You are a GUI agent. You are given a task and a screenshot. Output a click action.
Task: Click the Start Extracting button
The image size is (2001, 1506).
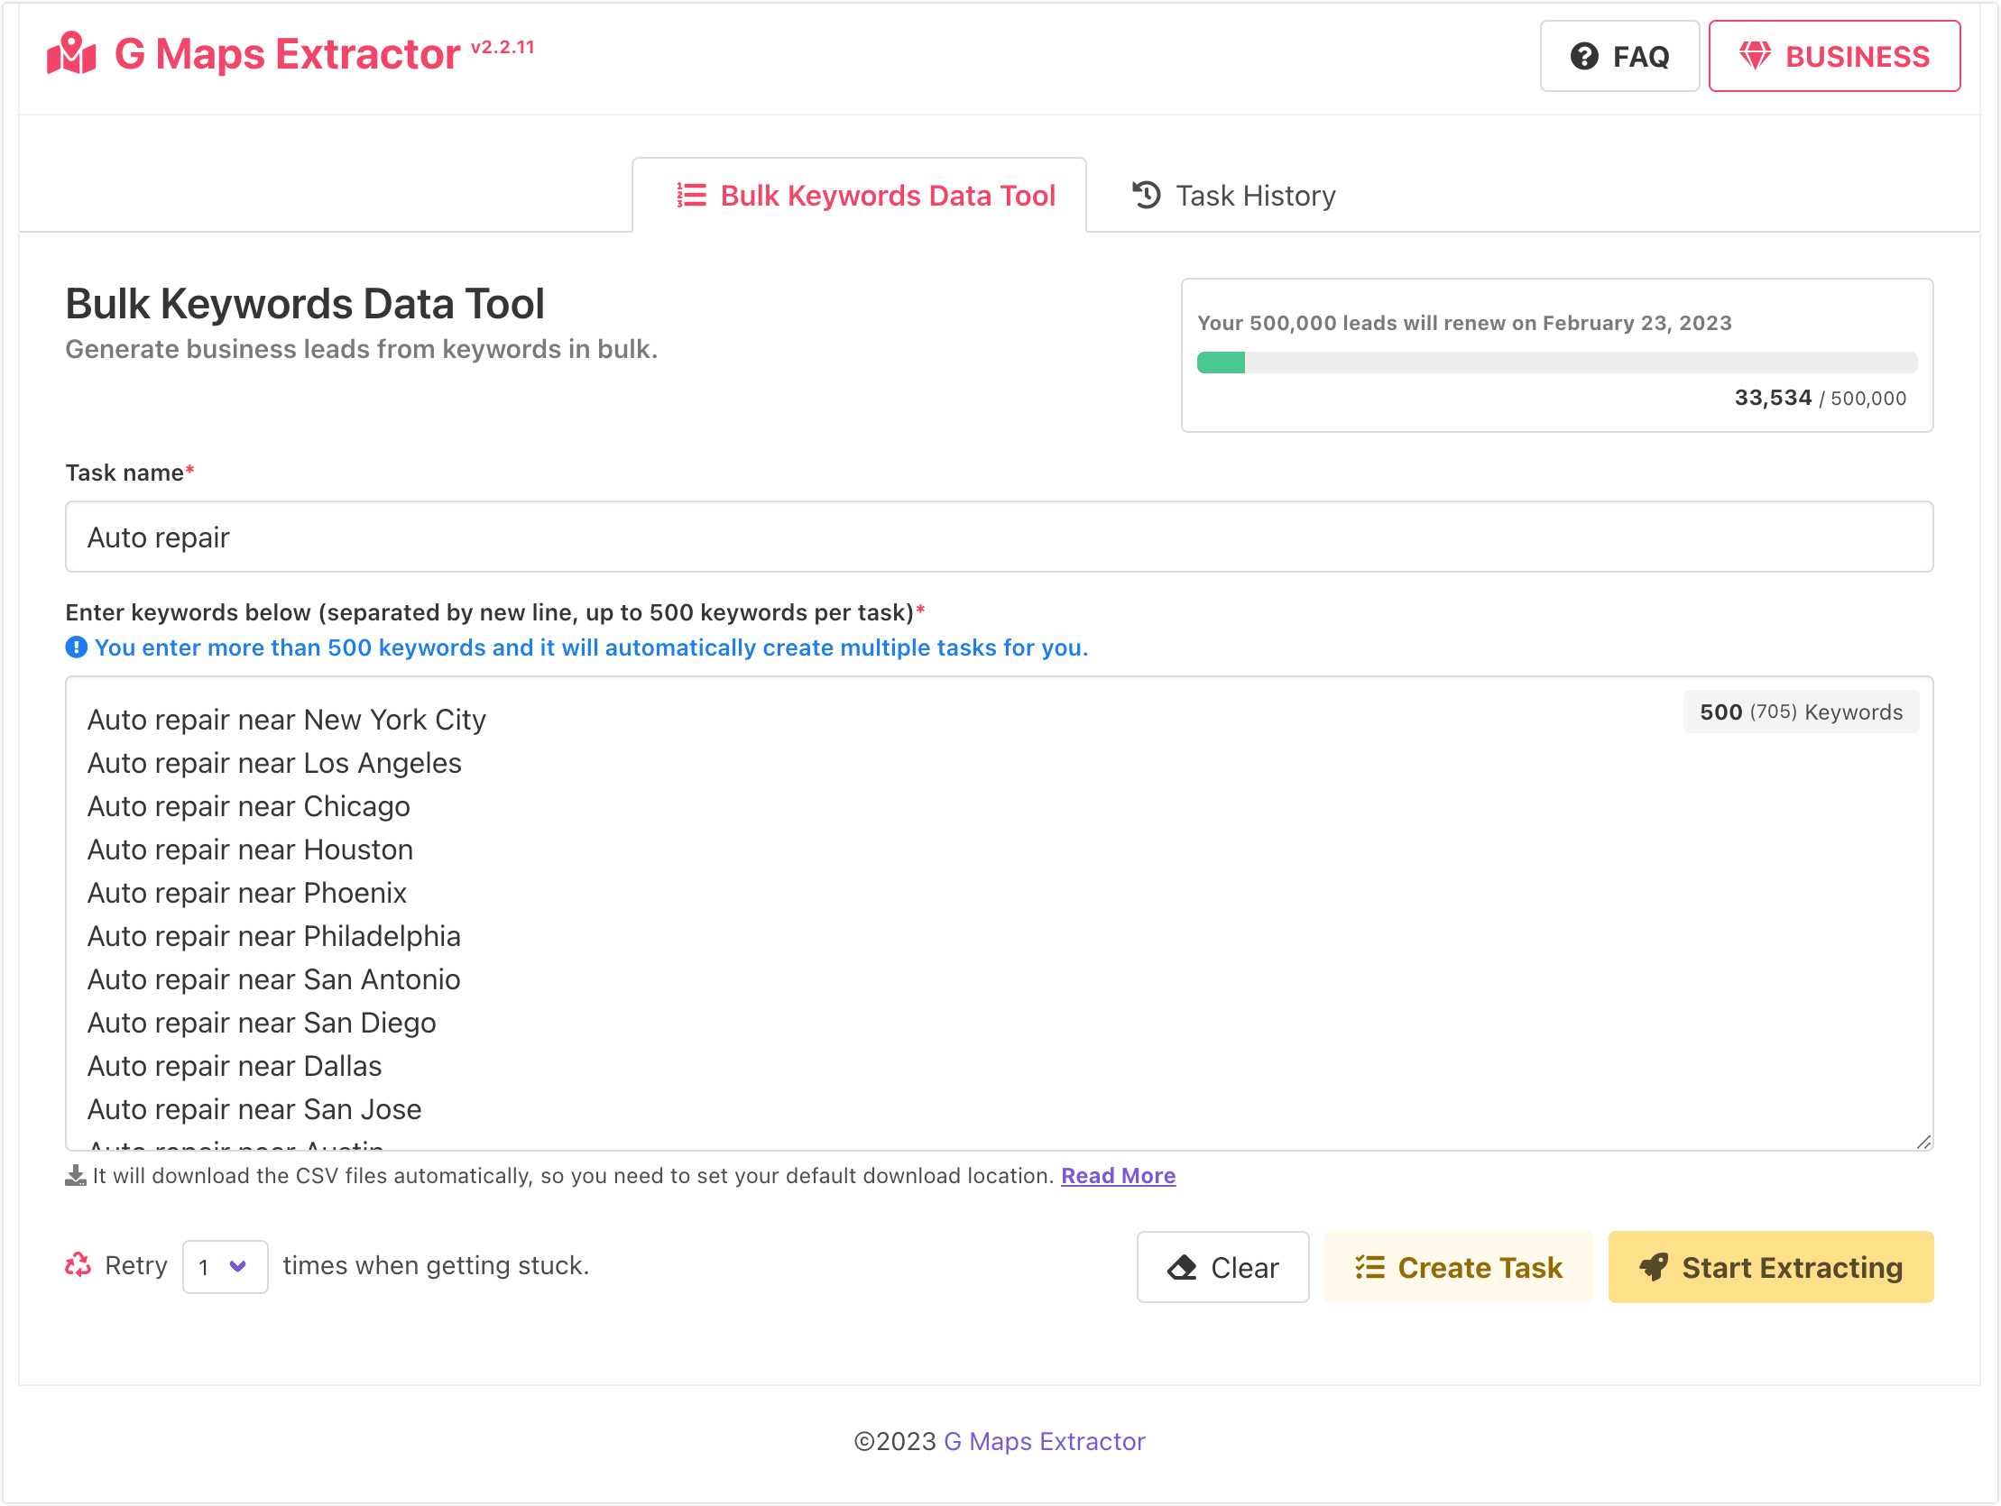coord(1770,1267)
